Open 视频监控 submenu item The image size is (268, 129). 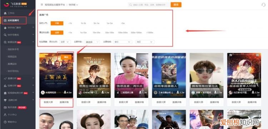tap(12, 57)
